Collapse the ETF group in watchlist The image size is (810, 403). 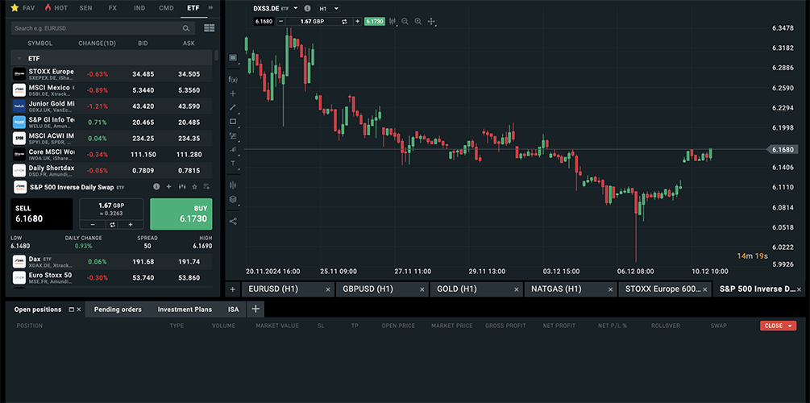click(19, 59)
